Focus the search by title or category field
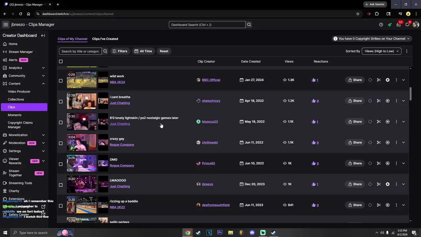 tap(80, 51)
